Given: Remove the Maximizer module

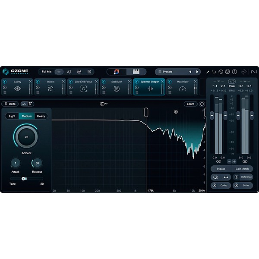Looking at the screenshot, I should click(195, 81).
